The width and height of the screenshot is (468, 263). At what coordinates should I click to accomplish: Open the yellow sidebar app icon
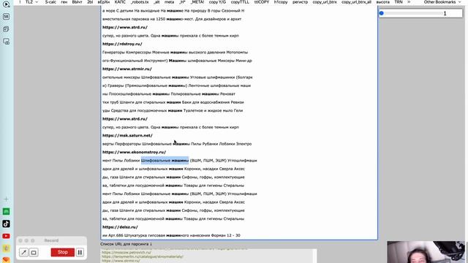tap(6, 248)
